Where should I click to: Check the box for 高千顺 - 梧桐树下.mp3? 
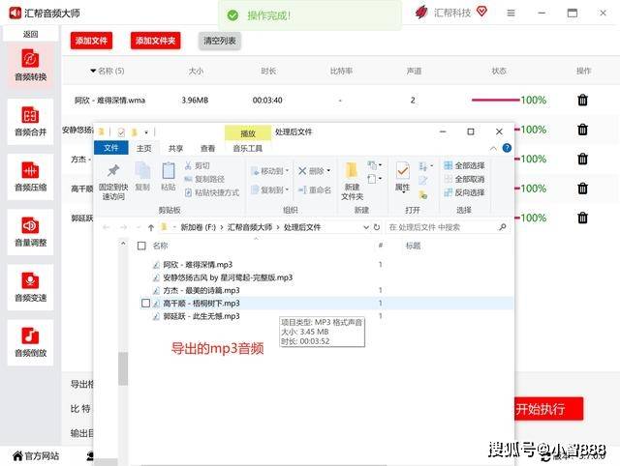[x=145, y=303]
